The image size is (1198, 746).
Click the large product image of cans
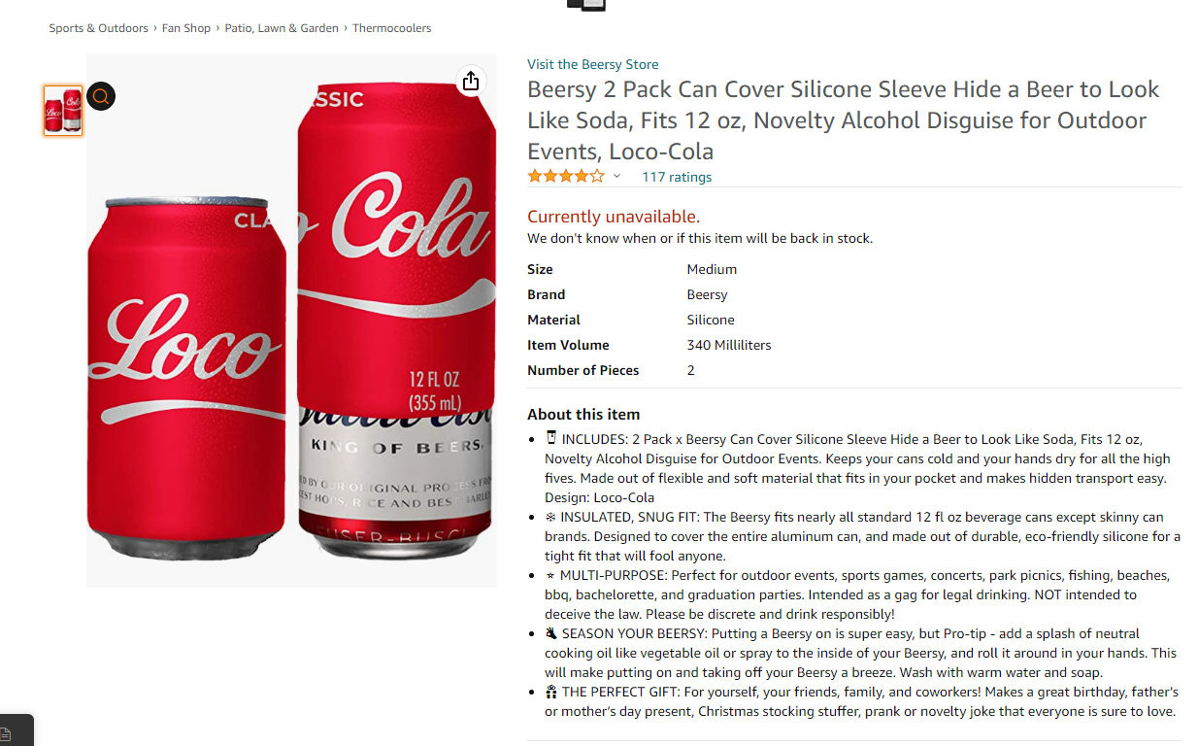tap(291, 321)
